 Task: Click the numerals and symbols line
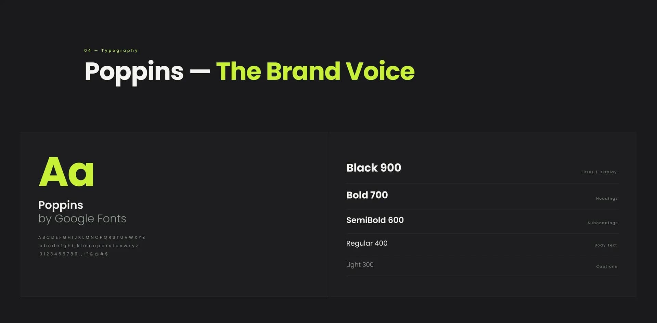[x=74, y=254]
